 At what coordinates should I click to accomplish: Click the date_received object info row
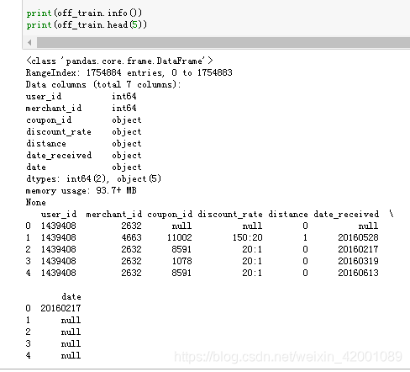pos(84,155)
